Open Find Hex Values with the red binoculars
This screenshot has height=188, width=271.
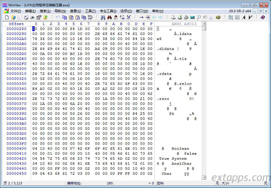point(110,17)
